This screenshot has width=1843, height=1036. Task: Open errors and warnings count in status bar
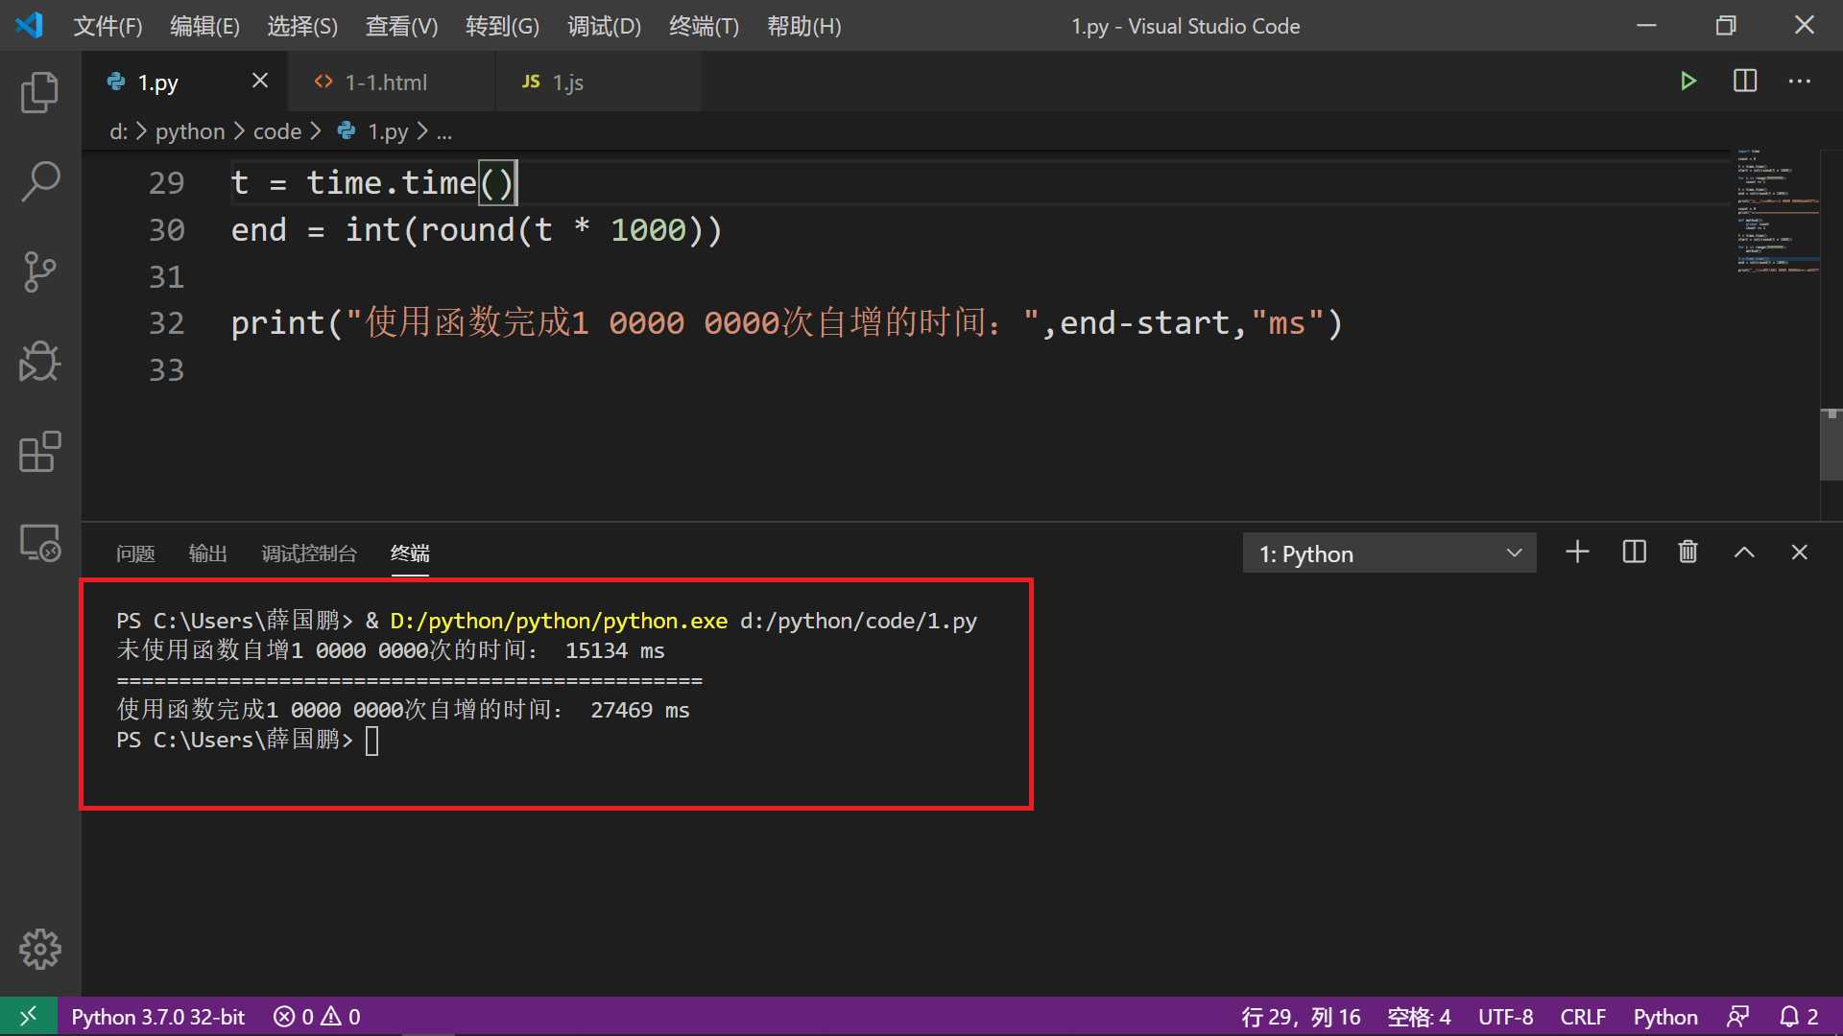[317, 1016]
